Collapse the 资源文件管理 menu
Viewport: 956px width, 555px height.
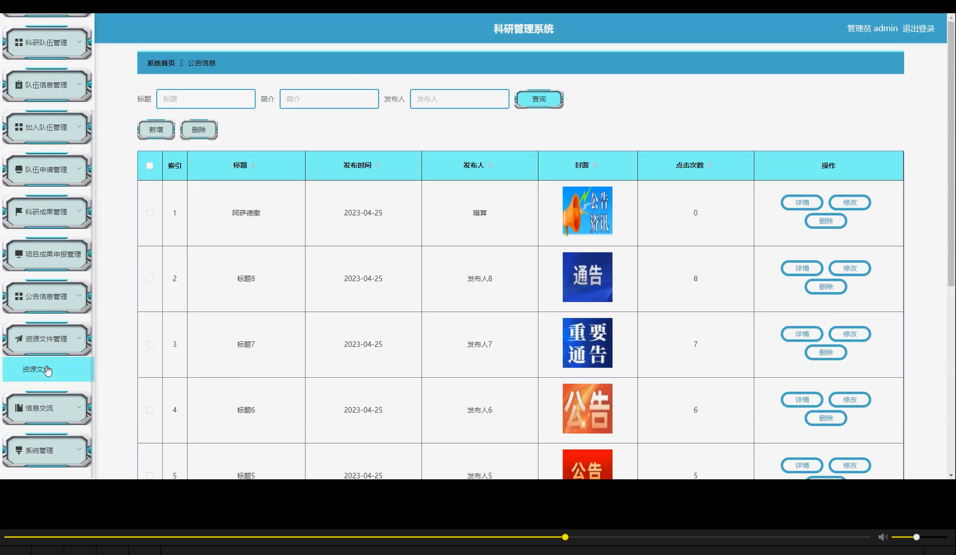(79, 338)
